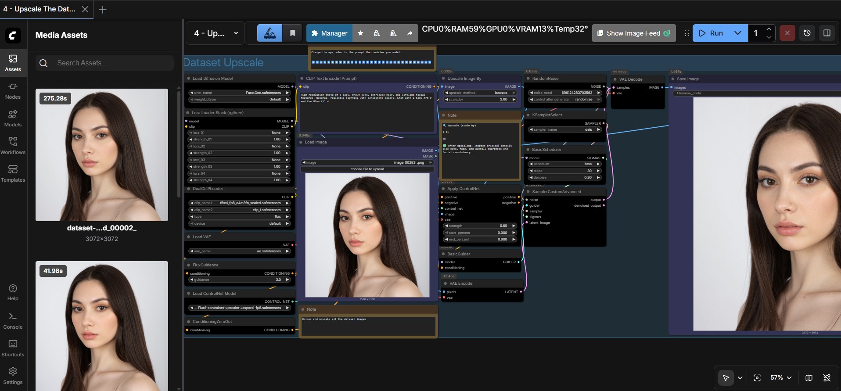The width and height of the screenshot is (841, 391).
Task: Click the filename_prefix field in Save Image
Action: coord(756,93)
